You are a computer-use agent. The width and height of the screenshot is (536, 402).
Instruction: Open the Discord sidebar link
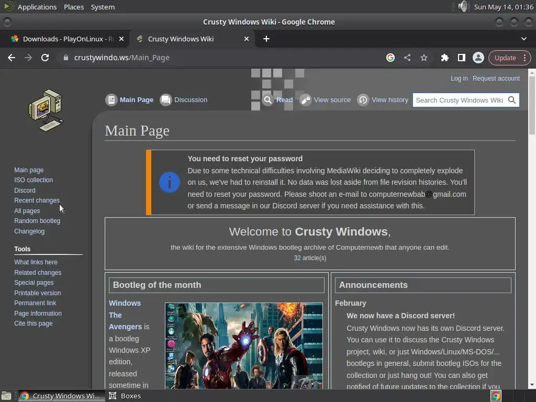25,191
